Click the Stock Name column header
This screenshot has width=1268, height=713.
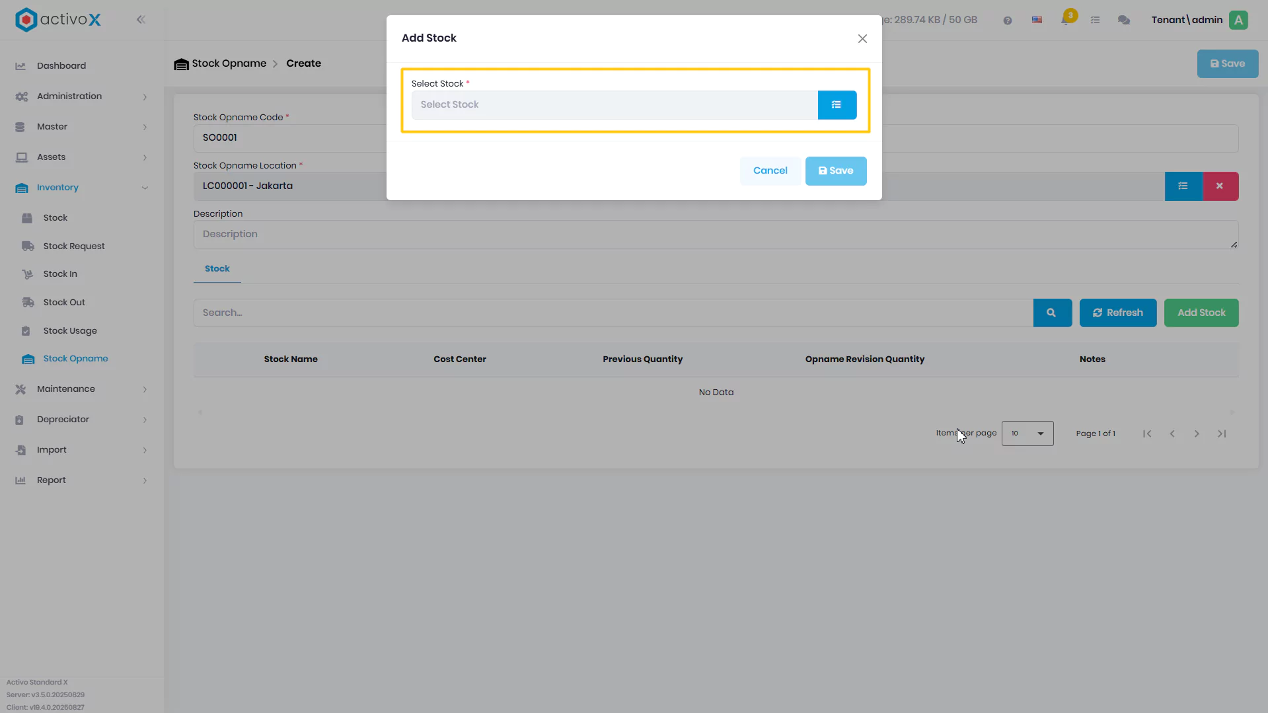coord(291,359)
